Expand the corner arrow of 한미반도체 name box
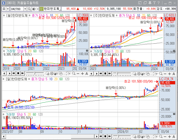 [x=60, y=10]
